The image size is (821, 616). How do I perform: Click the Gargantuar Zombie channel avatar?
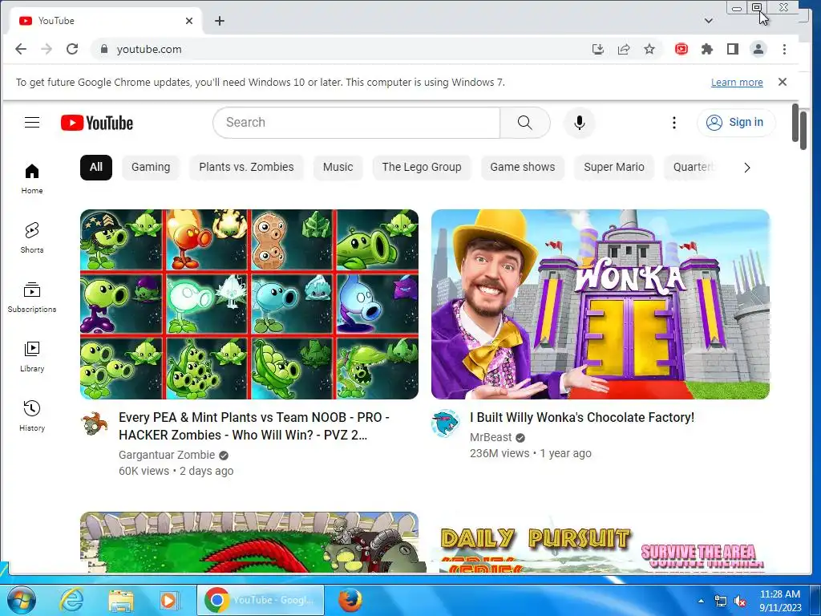(x=95, y=423)
